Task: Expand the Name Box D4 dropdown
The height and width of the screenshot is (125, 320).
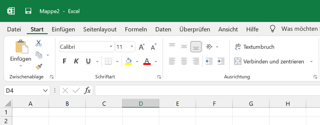Action: [x=46, y=91]
